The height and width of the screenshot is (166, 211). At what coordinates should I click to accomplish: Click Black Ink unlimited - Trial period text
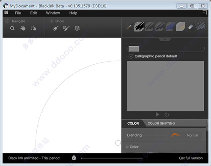pyautogui.click(x=34, y=158)
